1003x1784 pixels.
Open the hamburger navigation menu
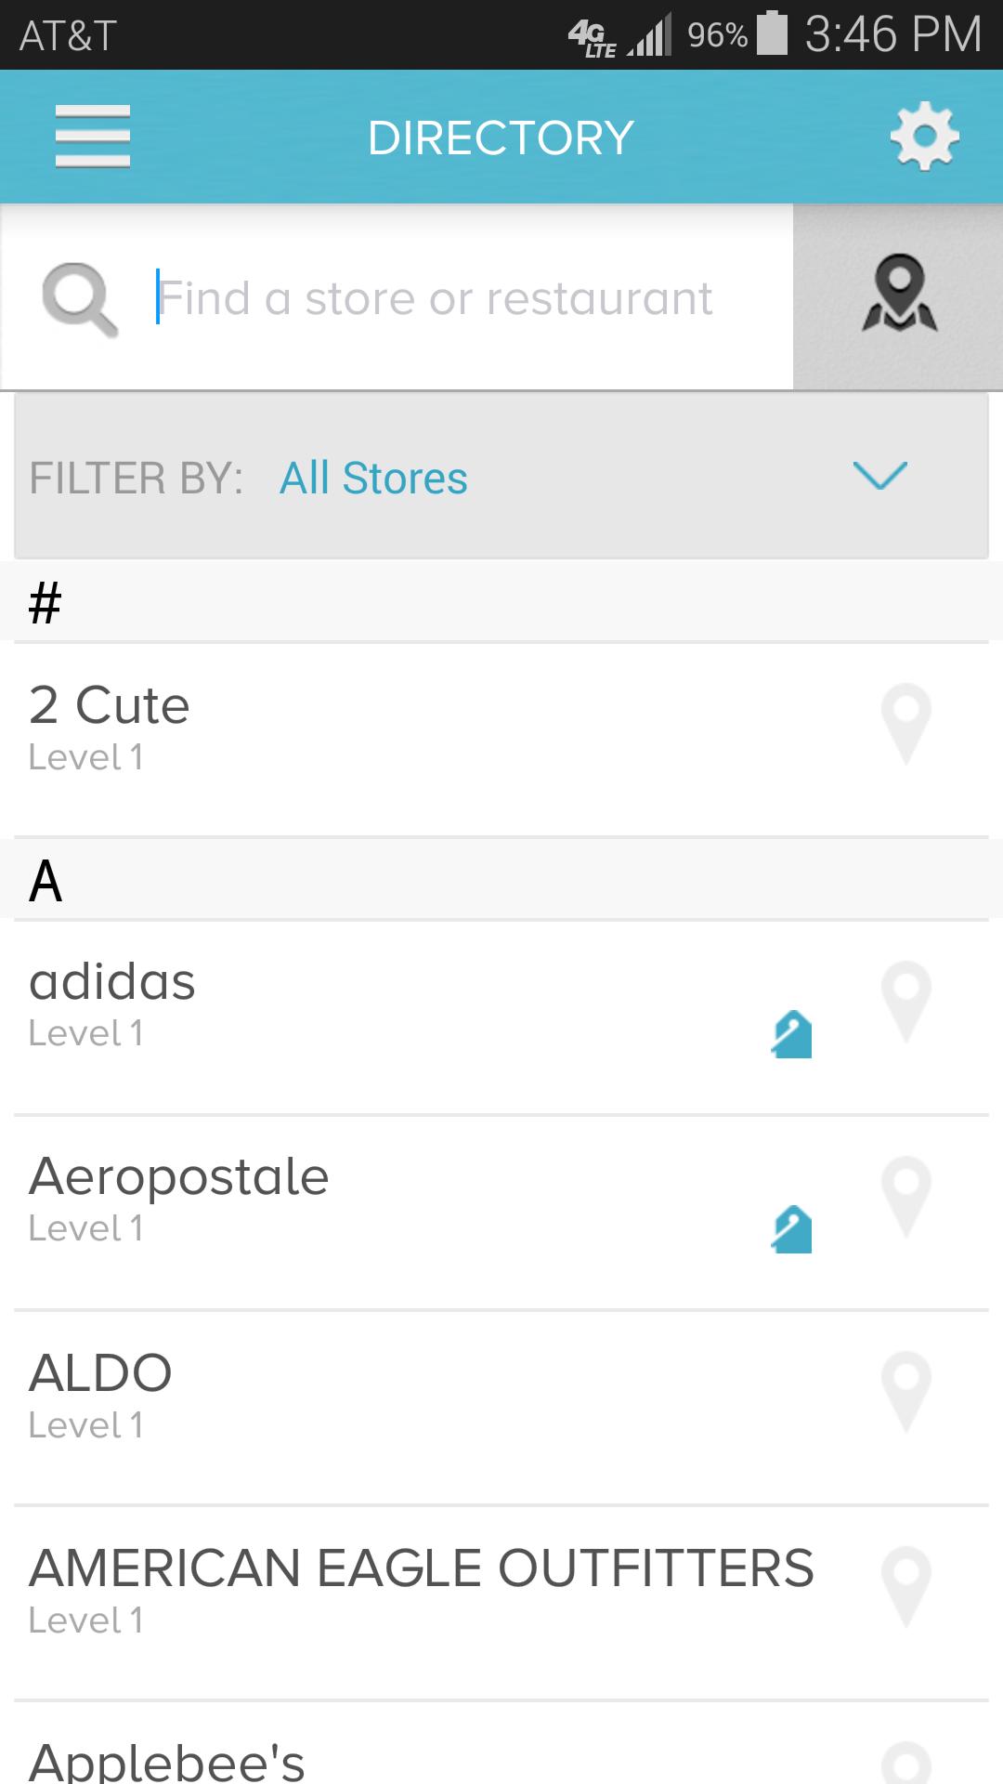click(93, 137)
